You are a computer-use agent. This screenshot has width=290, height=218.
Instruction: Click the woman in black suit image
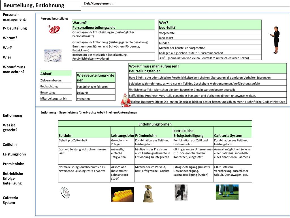click(275, 40)
